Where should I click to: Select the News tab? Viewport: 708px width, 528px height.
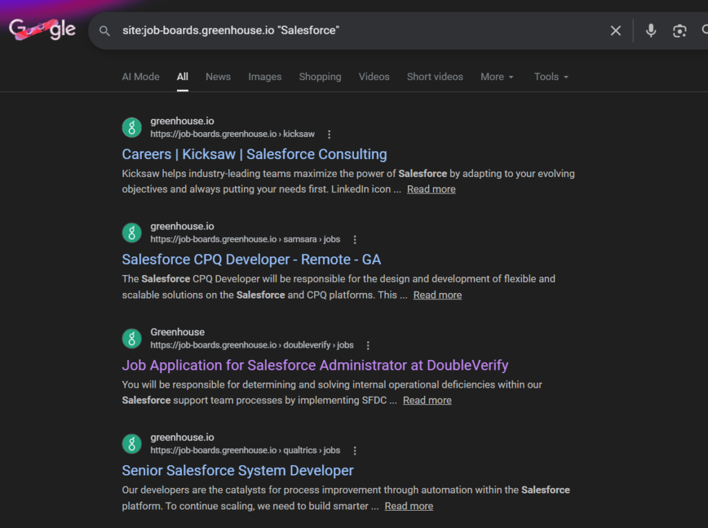pos(218,77)
